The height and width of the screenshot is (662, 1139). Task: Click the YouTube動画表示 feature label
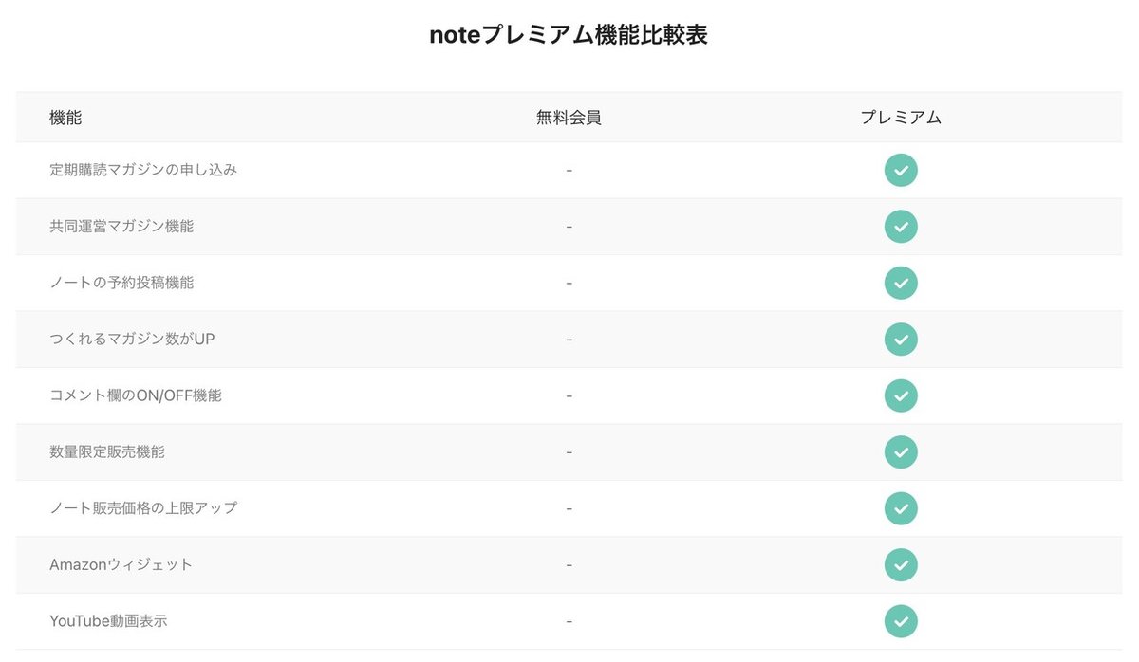108,621
